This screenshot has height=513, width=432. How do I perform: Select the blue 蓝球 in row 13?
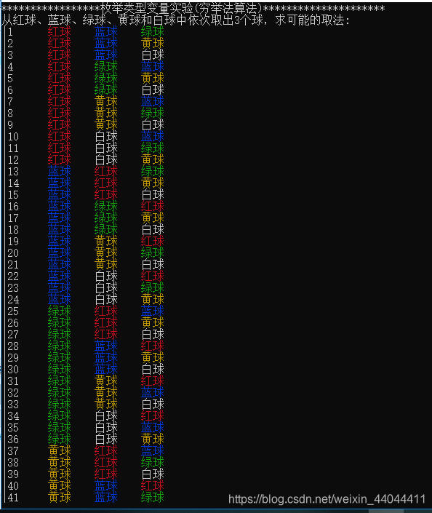pyautogui.click(x=59, y=172)
